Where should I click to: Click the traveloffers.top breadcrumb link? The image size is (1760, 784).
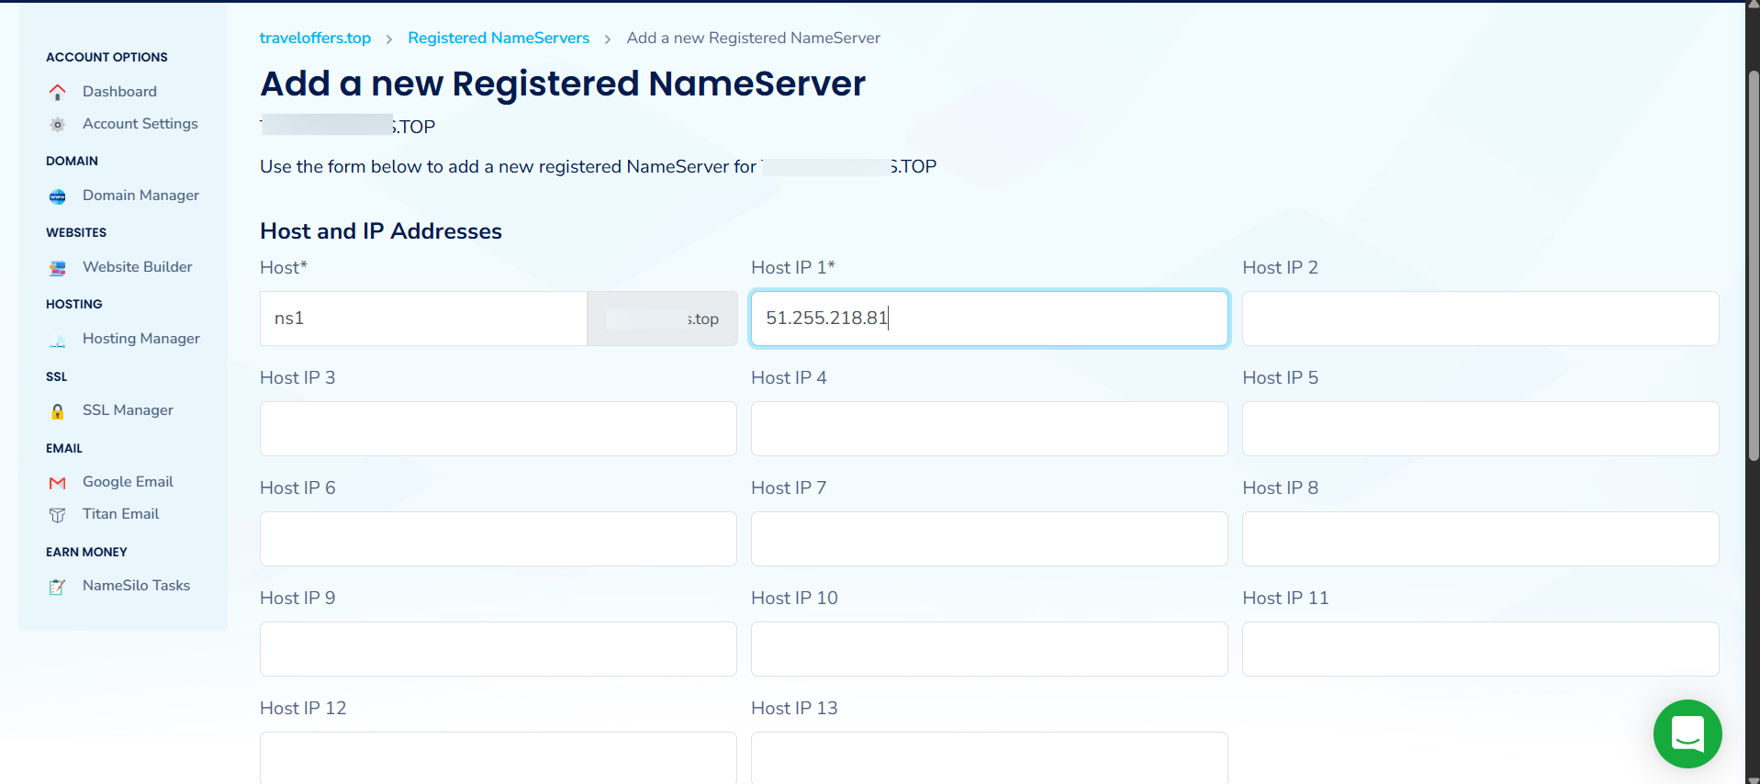[x=315, y=38]
